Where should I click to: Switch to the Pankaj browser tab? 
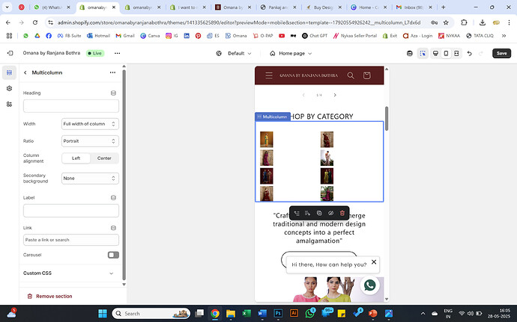pyautogui.click(x=278, y=7)
